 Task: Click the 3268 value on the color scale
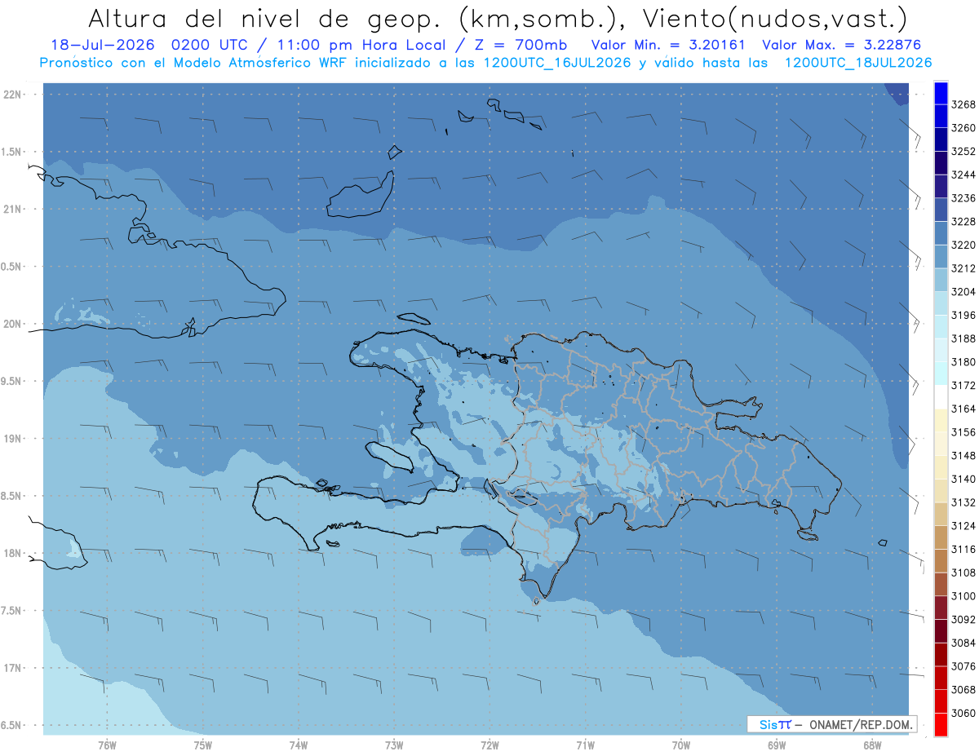click(963, 104)
